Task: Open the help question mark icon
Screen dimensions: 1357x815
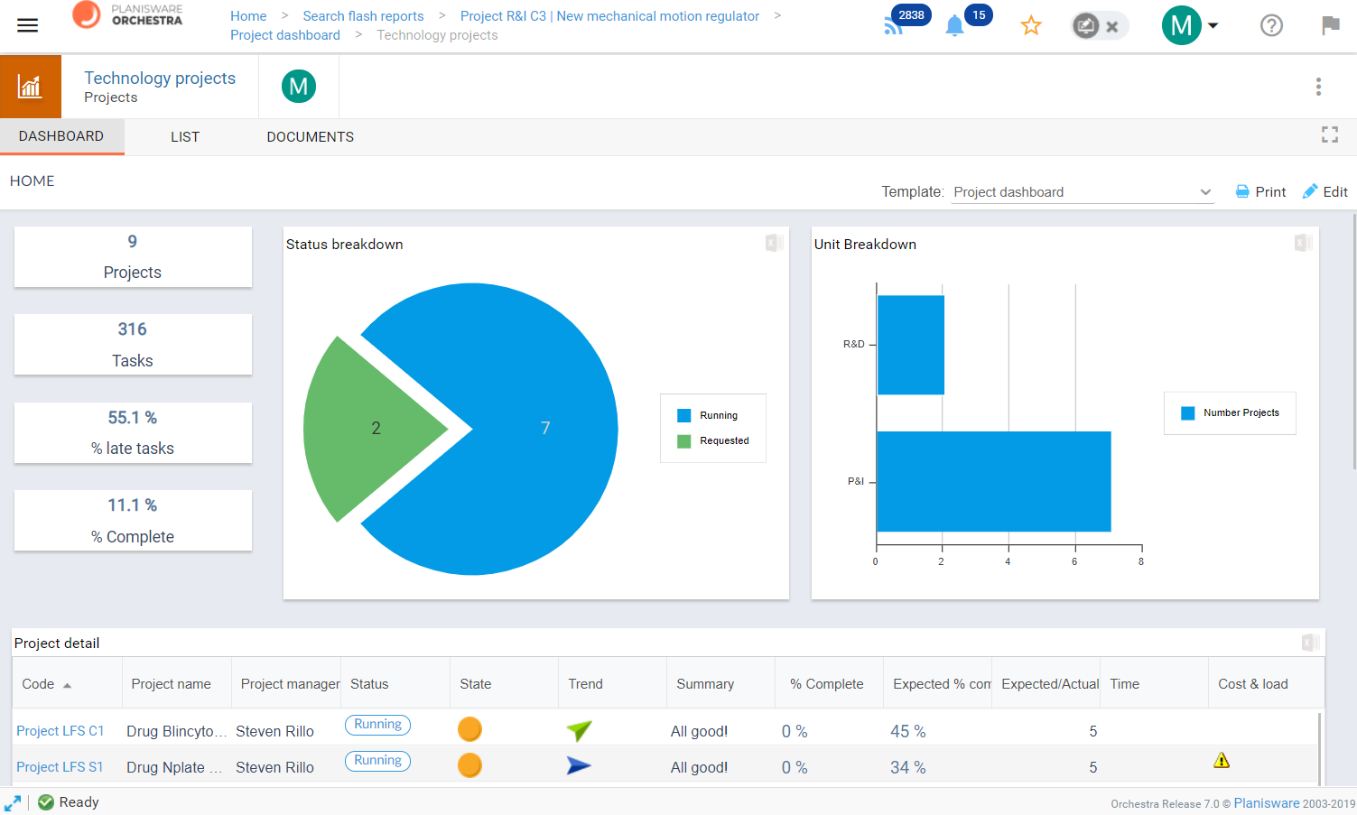Action: click(x=1271, y=25)
